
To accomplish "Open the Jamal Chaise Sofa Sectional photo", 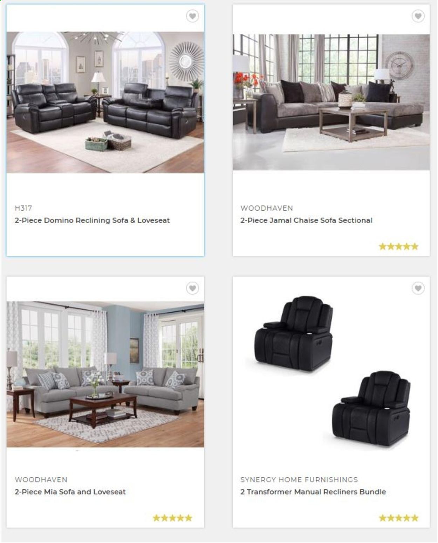I will point(331,102).
